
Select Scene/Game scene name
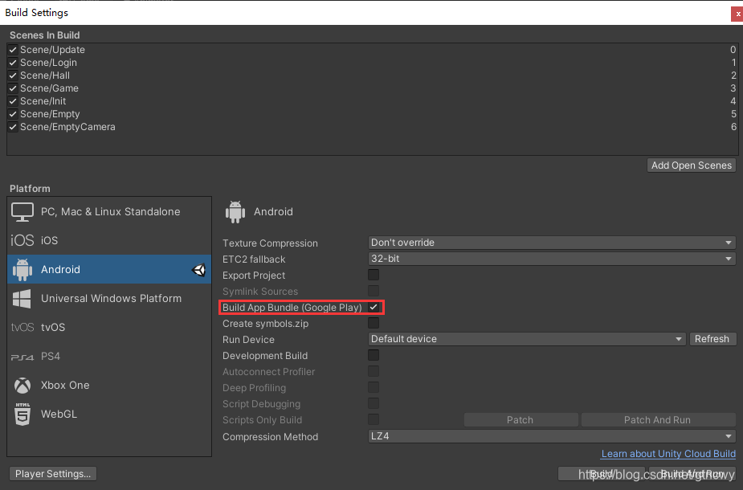click(49, 88)
